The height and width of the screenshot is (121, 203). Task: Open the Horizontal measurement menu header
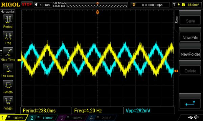[x=7, y=11]
